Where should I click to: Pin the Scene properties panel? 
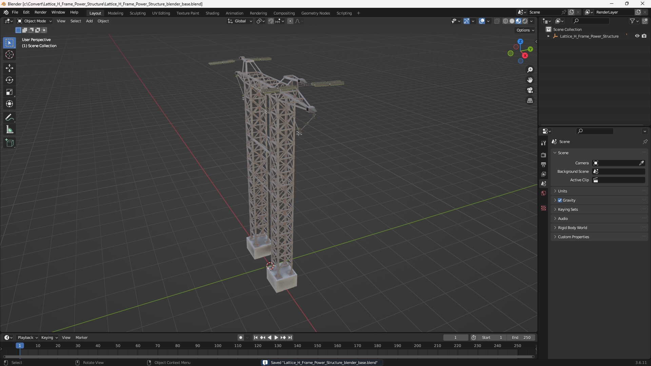click(645, 142)
